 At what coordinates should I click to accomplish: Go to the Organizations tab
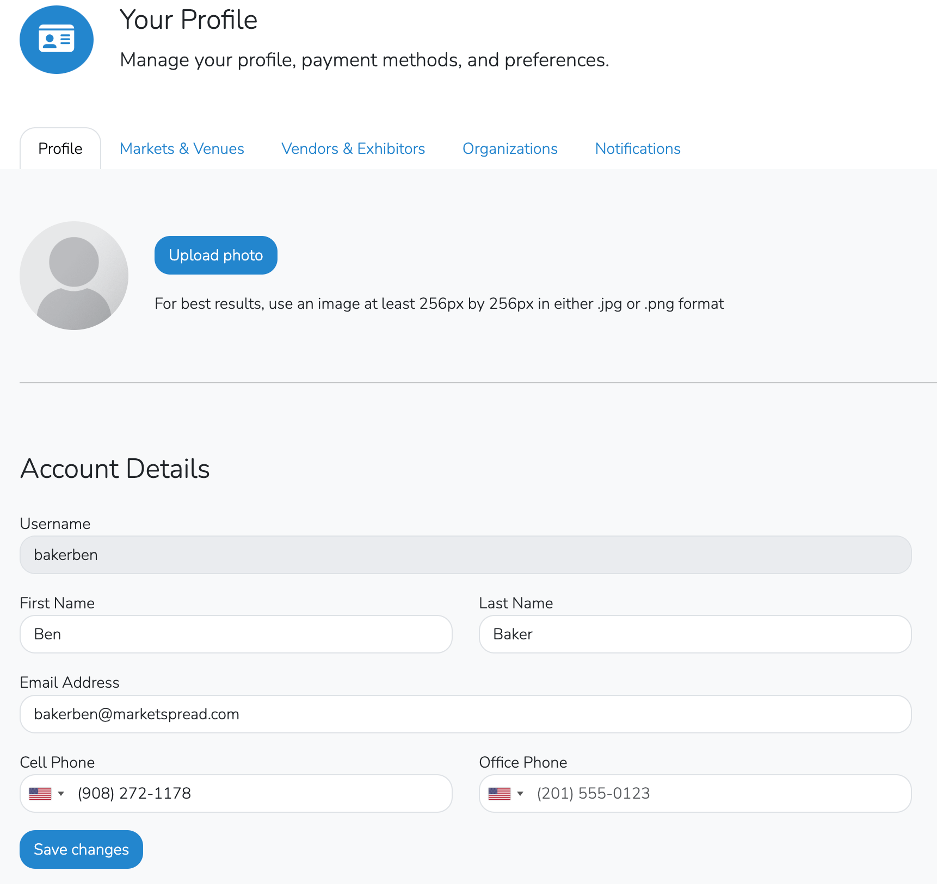pyautogui.click(x=510, y=148)
